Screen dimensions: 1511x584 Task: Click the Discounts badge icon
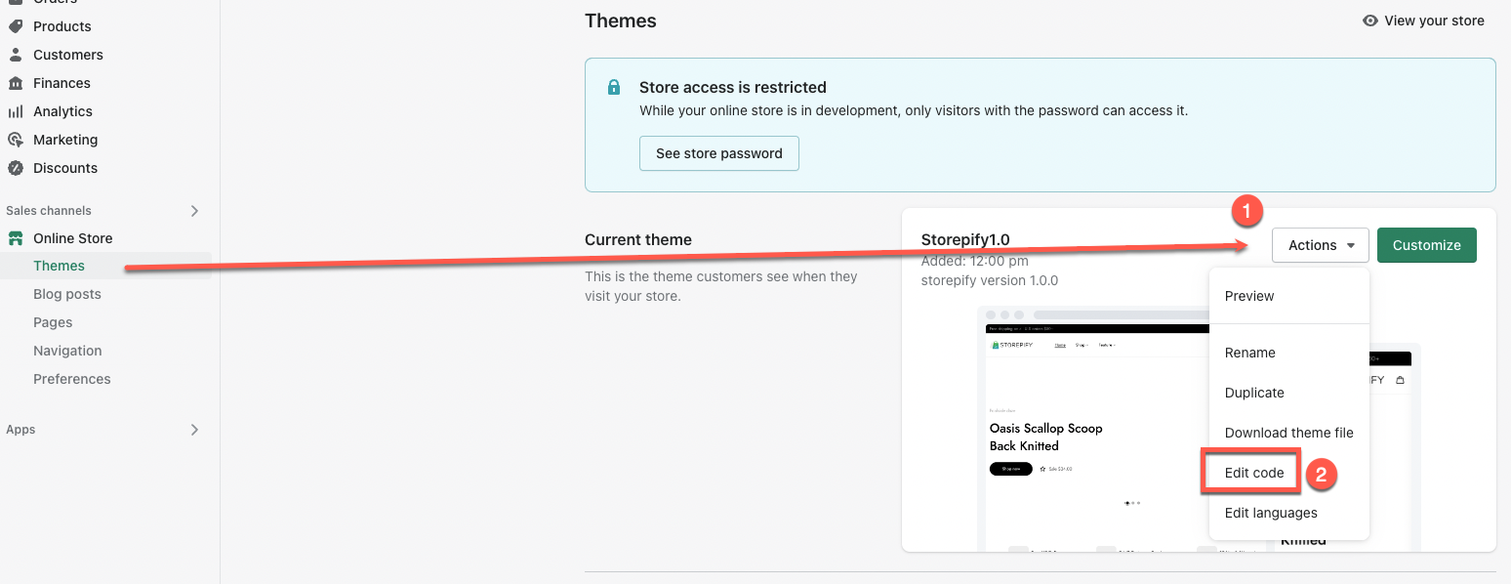16,168
